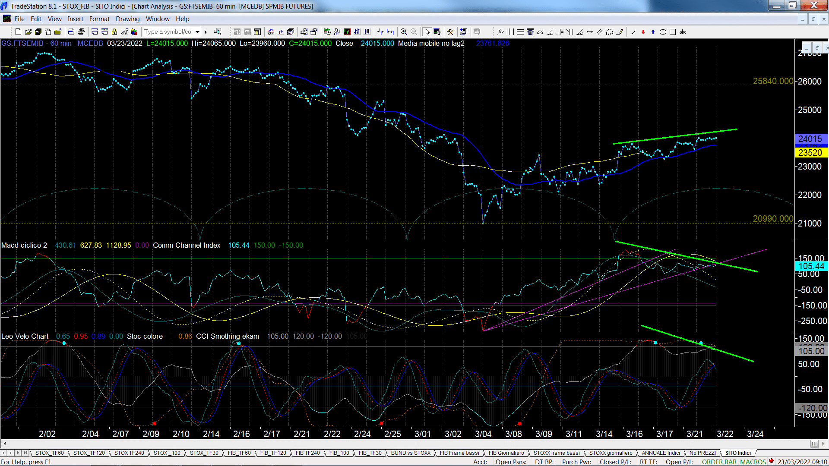Click the Zoom In magnifier icon
This screenshot has width=829, height=466.
point(404,32)
